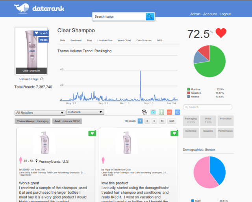Click the themes Search input field

point(208,107)
